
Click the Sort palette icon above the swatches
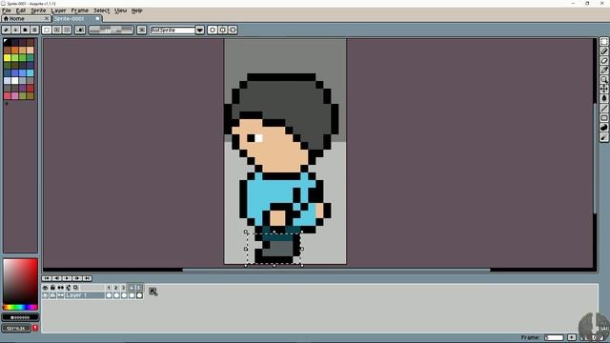coord(15,30)
